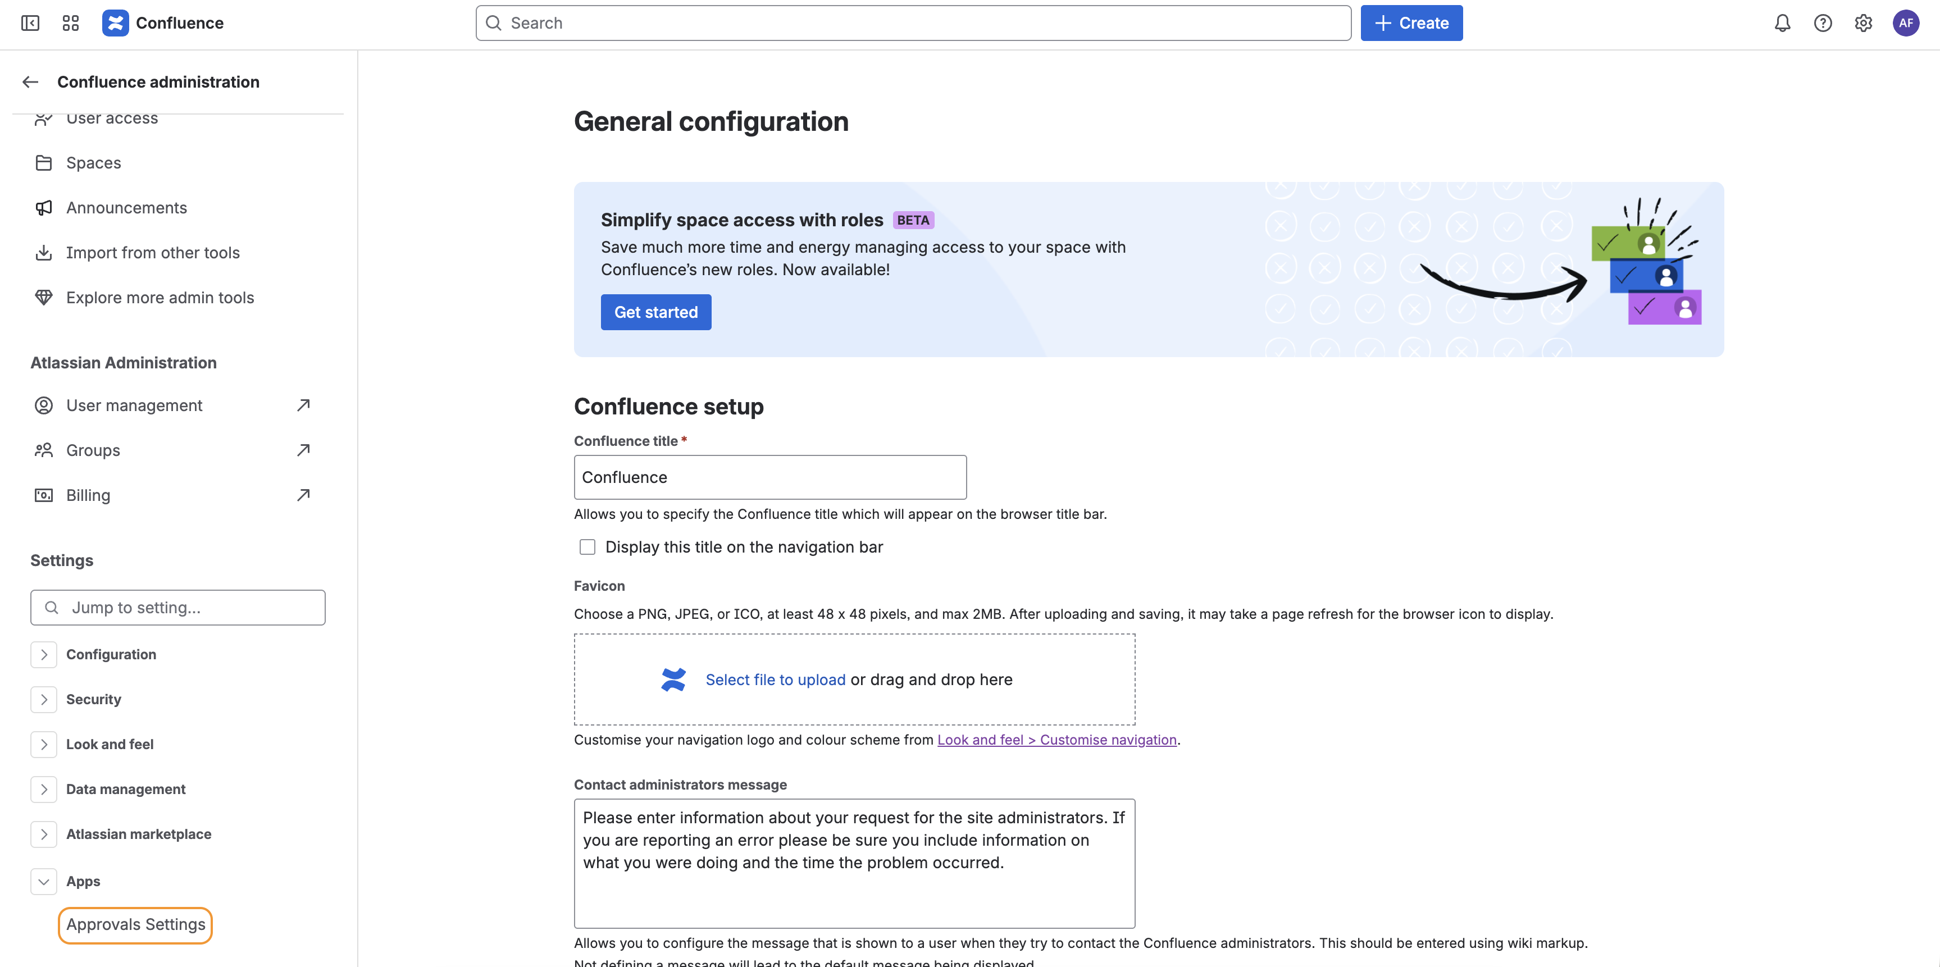Focus the Jump to setting search field
Image resolution: width=1940 pixels, height=967 pixels.
[x=177, y=608]
